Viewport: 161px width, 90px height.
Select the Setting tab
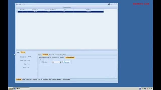[23, 52]
